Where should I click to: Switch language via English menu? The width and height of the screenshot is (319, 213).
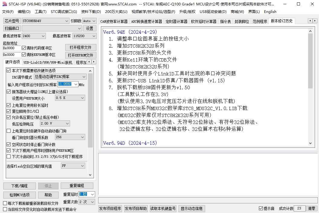pyautogui.click(x=270, y=11)
